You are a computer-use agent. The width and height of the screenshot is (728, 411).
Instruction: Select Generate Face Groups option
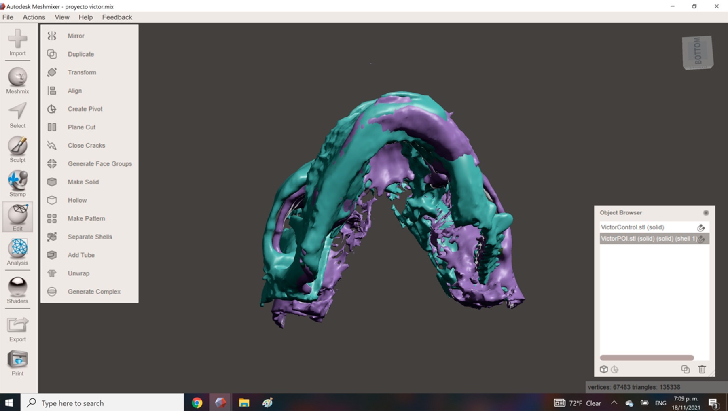click(x=99, y=164)
